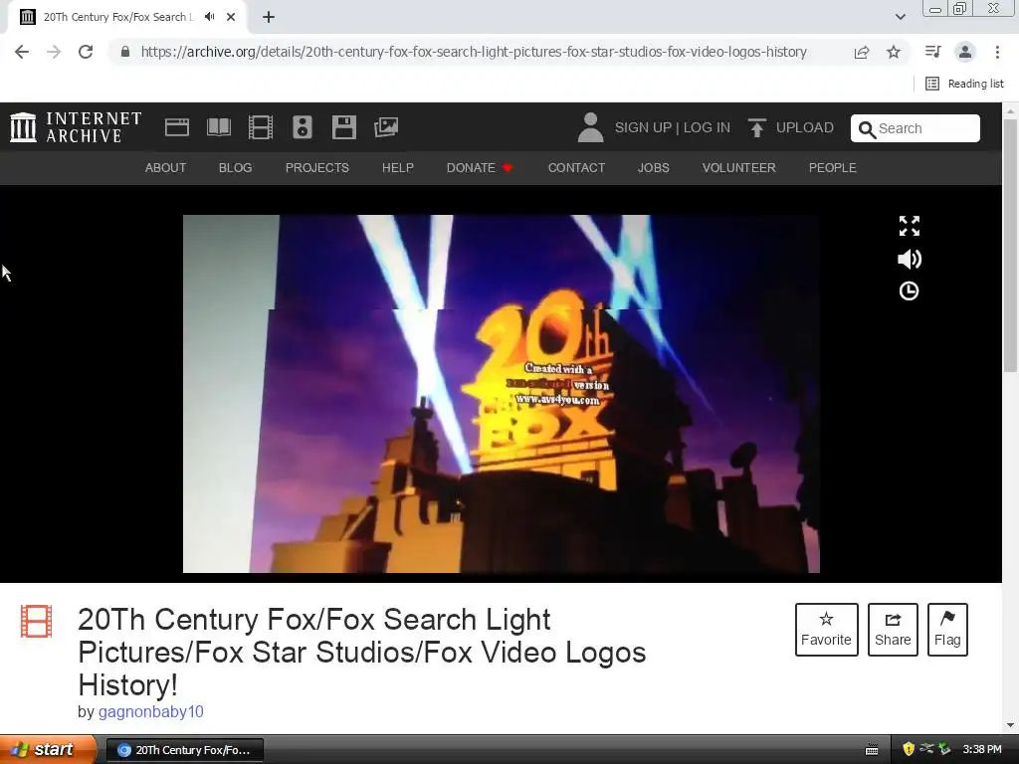The image size is (1019, 764).
Task: Open CONTACT menu item
Action: [576, 167]
